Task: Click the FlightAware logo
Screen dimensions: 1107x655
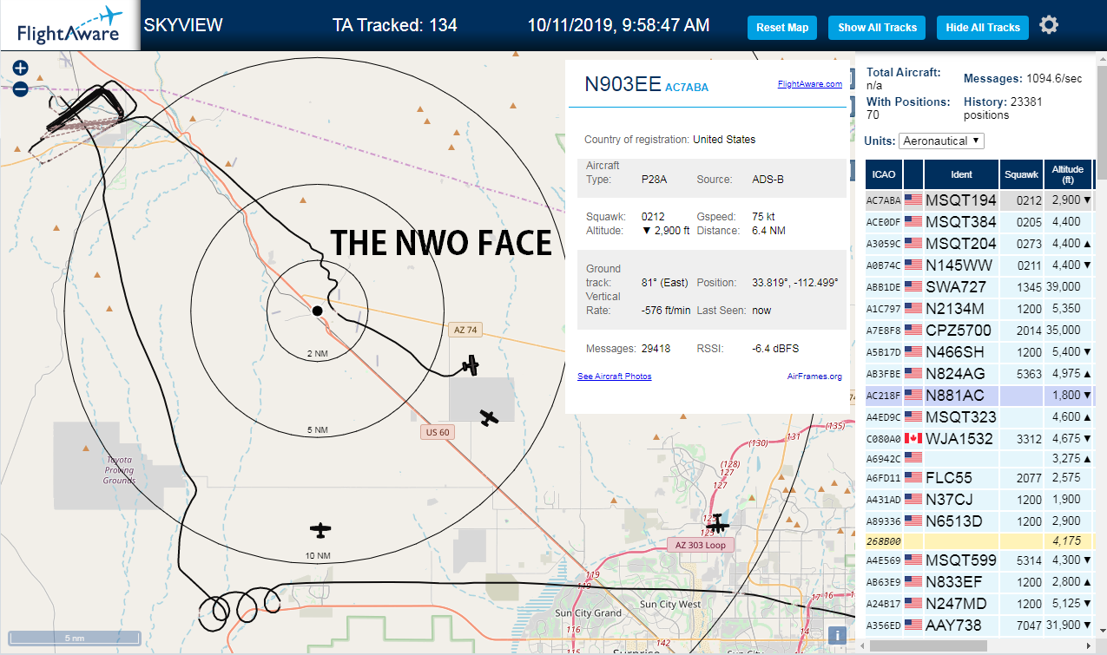Action: tap(69, 25)
